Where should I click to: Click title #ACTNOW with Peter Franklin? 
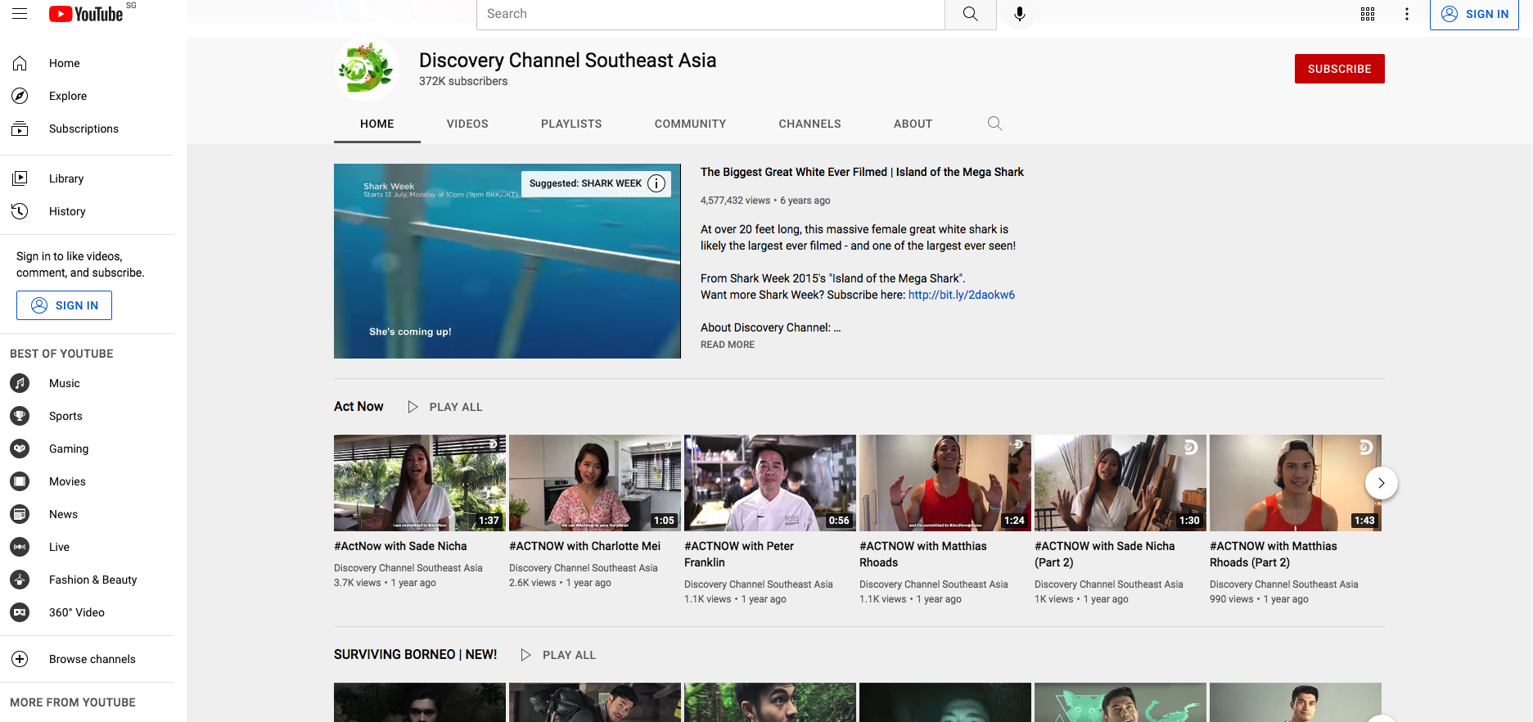[x=739, y=554]
